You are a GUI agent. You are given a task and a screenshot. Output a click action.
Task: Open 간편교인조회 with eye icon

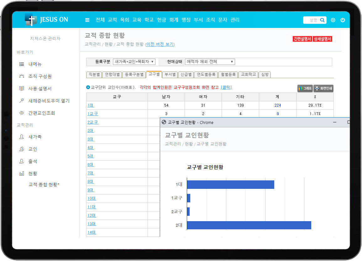(x=41, y=113)
